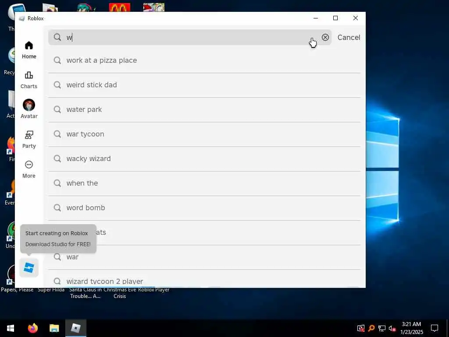Image resolution: width=449 pixels, height=337 pixels.
Task: Select suggestion 'word bomb'
Action: (204, 208)
